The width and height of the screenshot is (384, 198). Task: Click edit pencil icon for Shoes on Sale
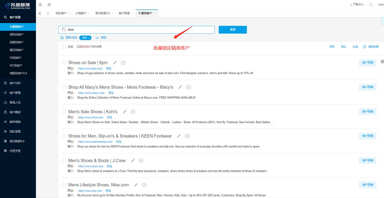pos(115,63)
